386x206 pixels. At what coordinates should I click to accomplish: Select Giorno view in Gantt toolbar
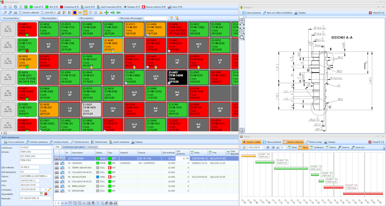(x=330, y=147)
